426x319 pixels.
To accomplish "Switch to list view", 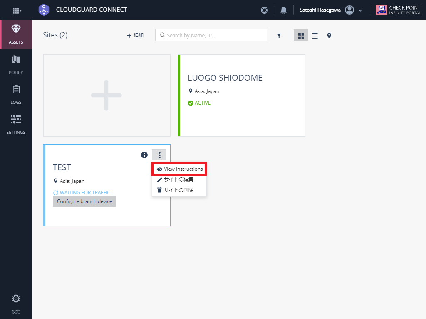I will pyautogui.click(x=315, y=36).
